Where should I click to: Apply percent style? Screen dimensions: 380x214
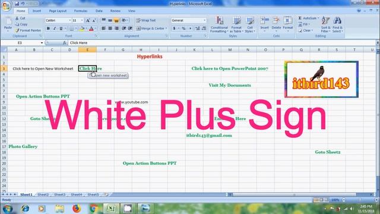tap(183, 29)
